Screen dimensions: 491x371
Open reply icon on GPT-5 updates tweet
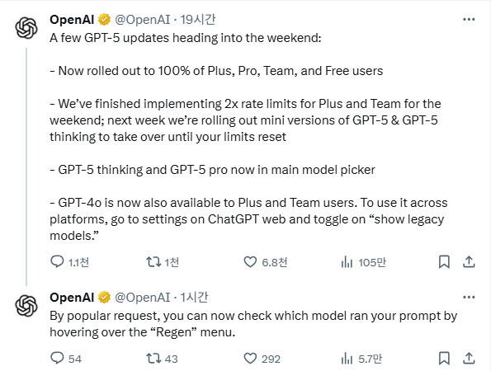[57, 262]
